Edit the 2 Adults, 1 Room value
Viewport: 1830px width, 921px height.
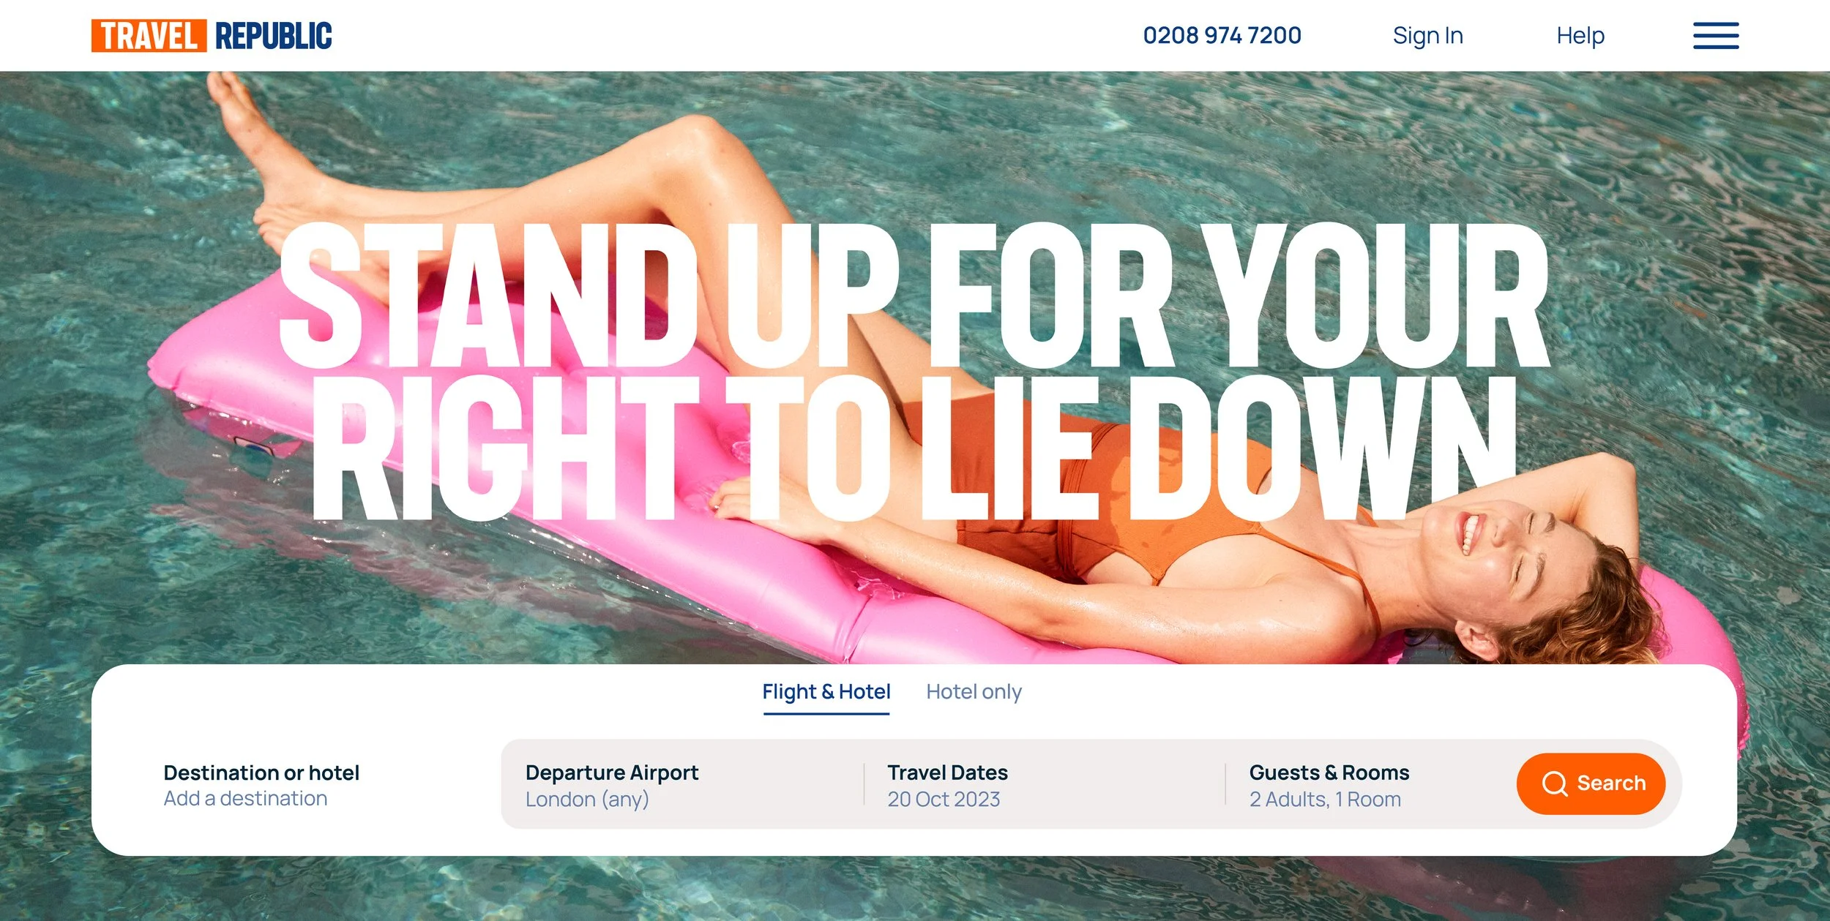(1325, 800)
